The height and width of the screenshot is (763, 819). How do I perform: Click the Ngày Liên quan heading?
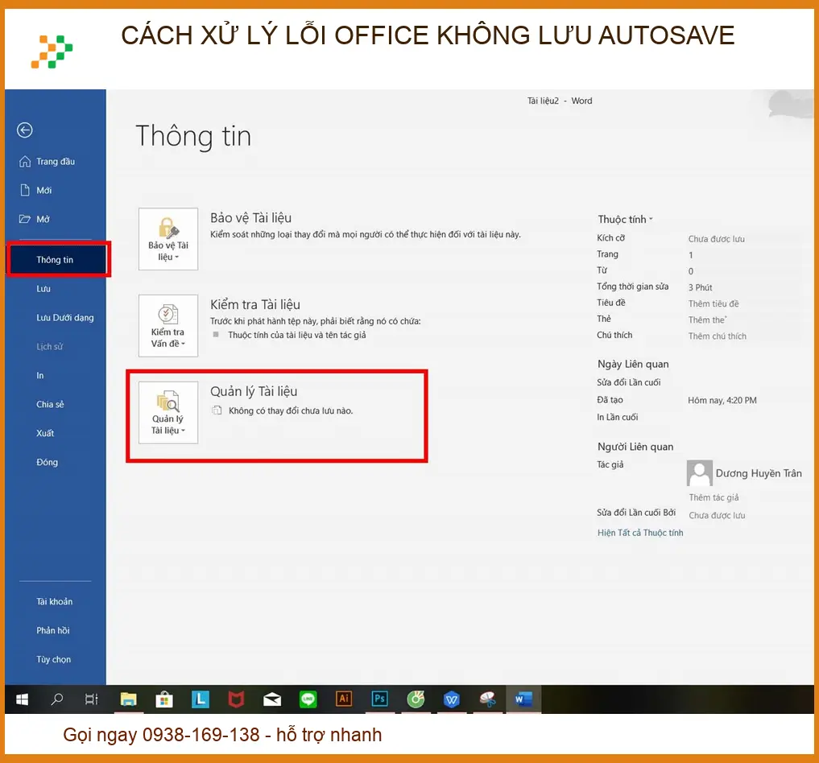633,365
